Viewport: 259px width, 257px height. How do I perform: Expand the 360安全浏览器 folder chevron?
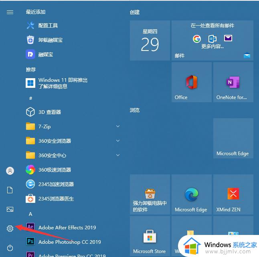pyautogui.click(x=118, y=141)
